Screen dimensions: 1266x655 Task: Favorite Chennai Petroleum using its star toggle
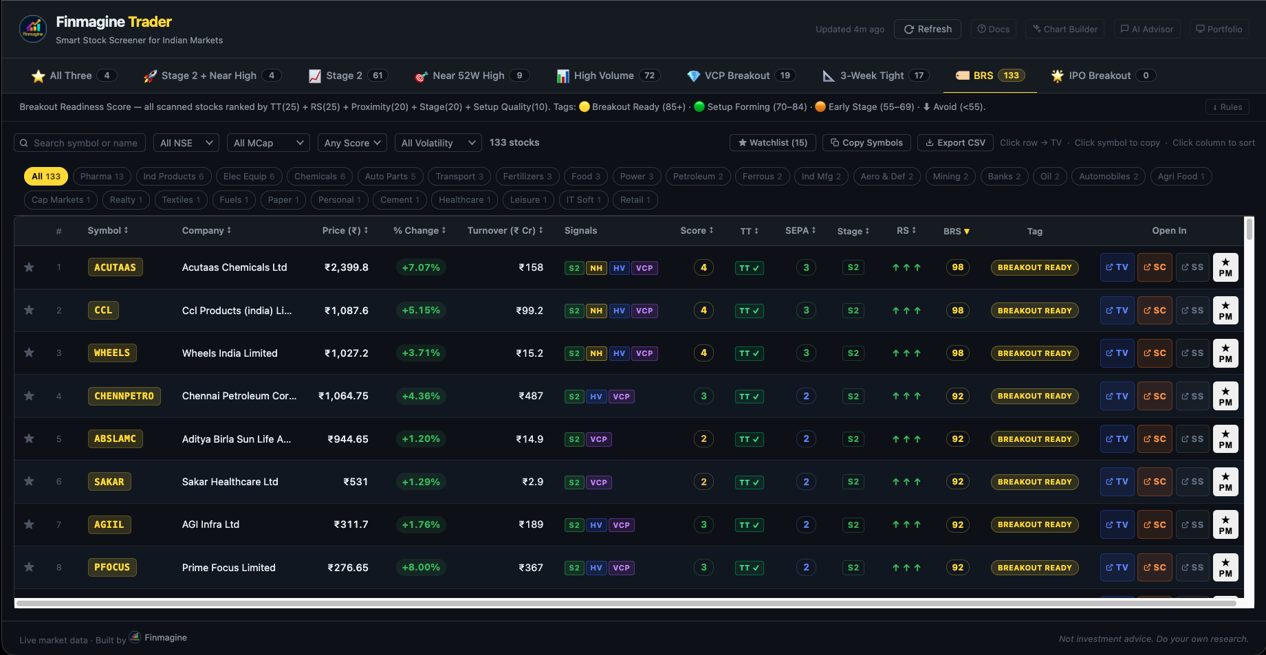[x=29, y=396]
